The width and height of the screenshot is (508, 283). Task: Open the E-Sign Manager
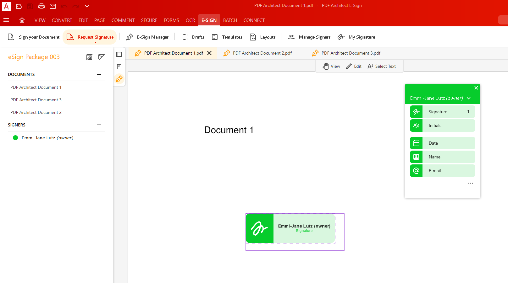(x=147, y=37)
